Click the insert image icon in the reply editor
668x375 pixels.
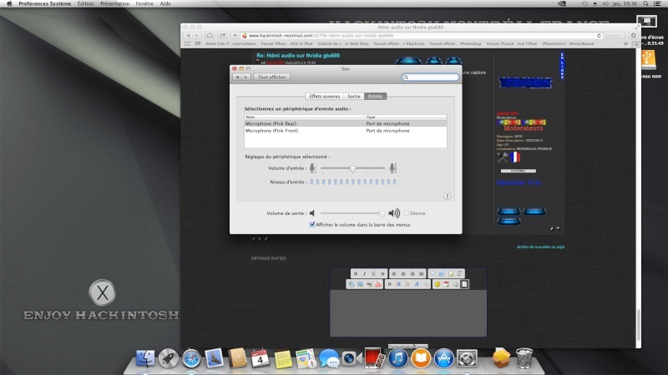tap(361, 284)
